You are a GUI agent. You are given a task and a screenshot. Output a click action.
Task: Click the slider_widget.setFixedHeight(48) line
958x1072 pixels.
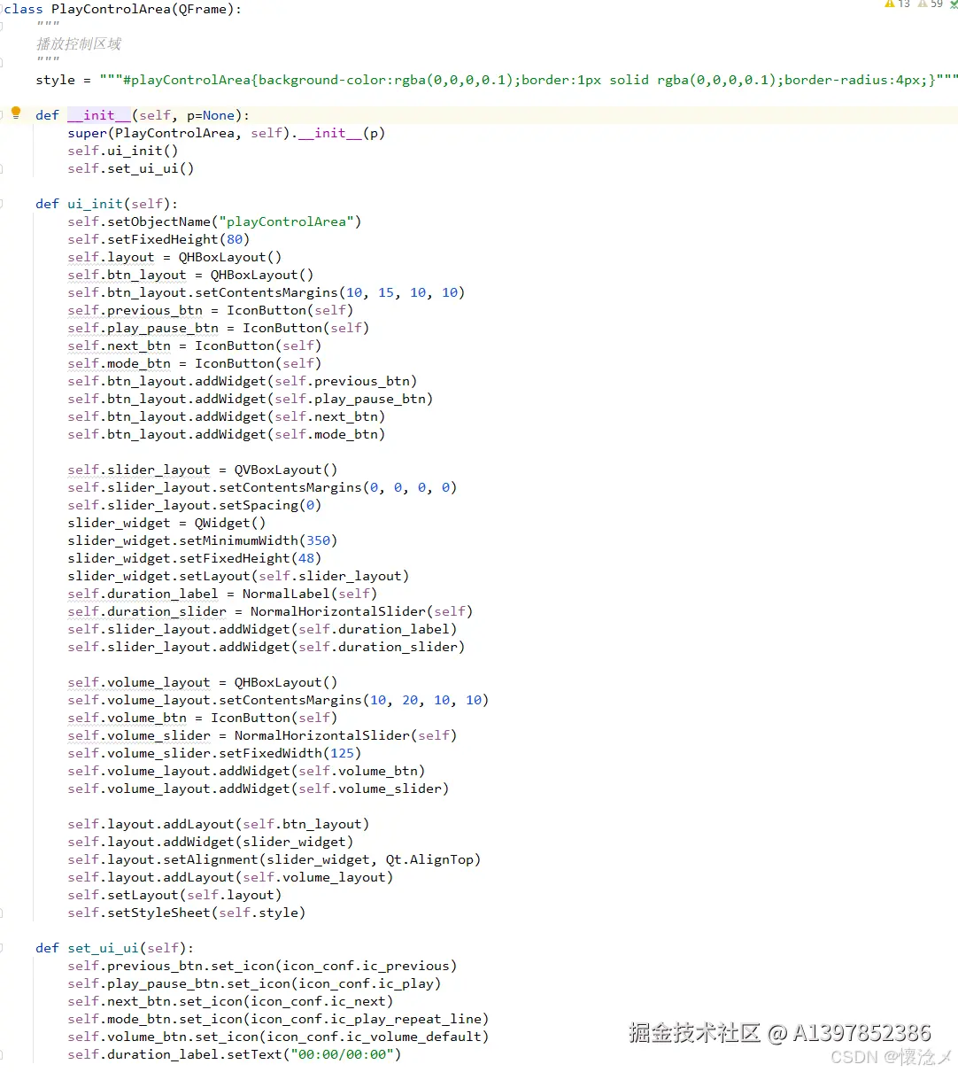pos(195,558)
